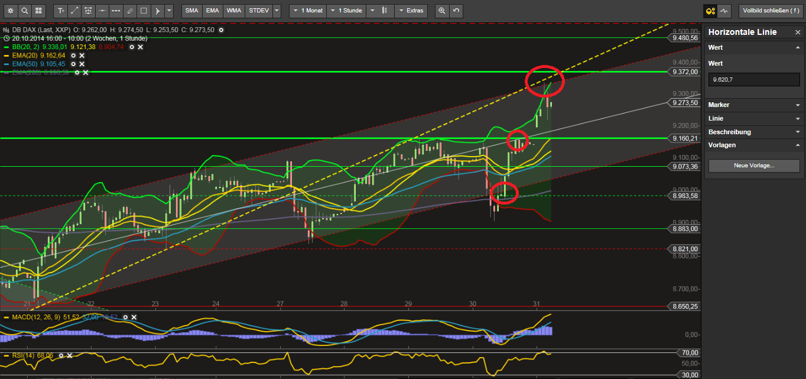This screenshot has width=806, height=379.
Task: Click the DB DAX (Last, XXP) label
Action: pyautogui.click(x=40, y=30)
